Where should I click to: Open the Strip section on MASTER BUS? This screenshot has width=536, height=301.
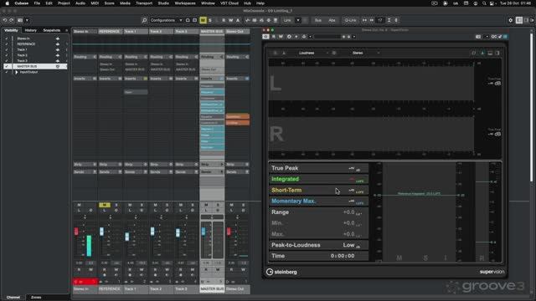[212, 165]
